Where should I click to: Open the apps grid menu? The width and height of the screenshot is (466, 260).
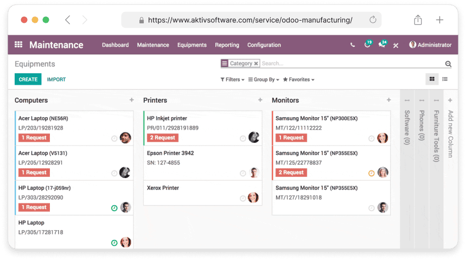[18, 45]
